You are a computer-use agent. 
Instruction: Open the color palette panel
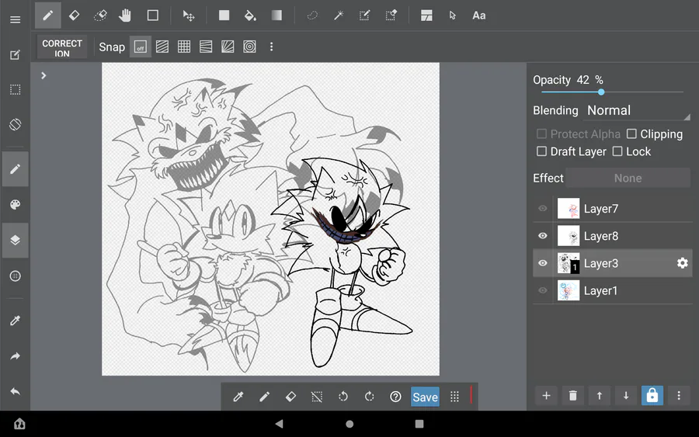[16, 204]
